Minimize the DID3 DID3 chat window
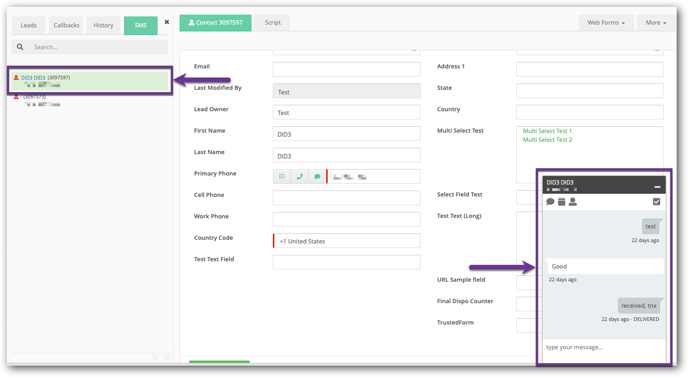Image resolution: width=688 pixels, height=377 pixels. coord(657,187)
